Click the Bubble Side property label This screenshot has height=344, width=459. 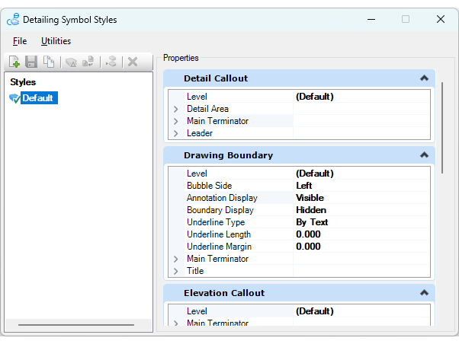(x=210, y=186)
